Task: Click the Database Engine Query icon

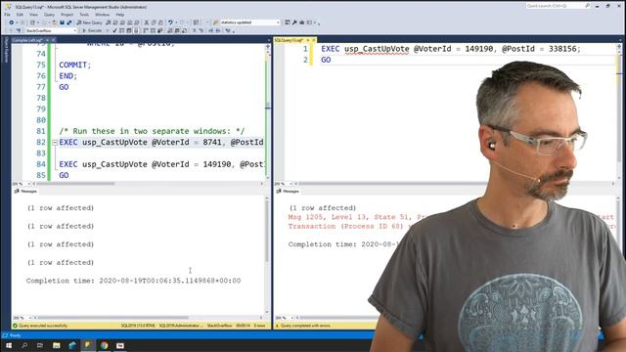Action: (x=109, y=22)
